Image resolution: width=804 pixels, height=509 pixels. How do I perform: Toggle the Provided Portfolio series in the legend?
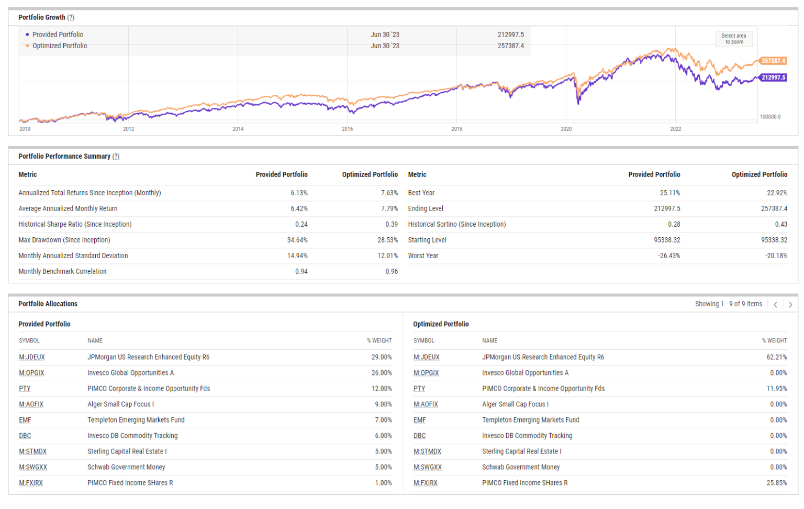pos(57,35)
